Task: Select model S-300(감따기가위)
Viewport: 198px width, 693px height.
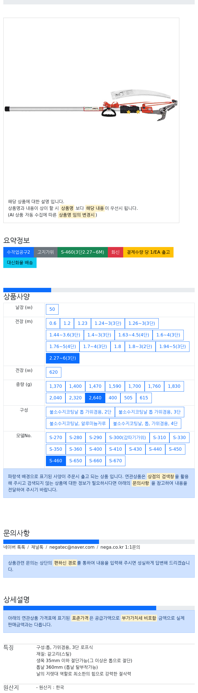Action: coord(128,438)
